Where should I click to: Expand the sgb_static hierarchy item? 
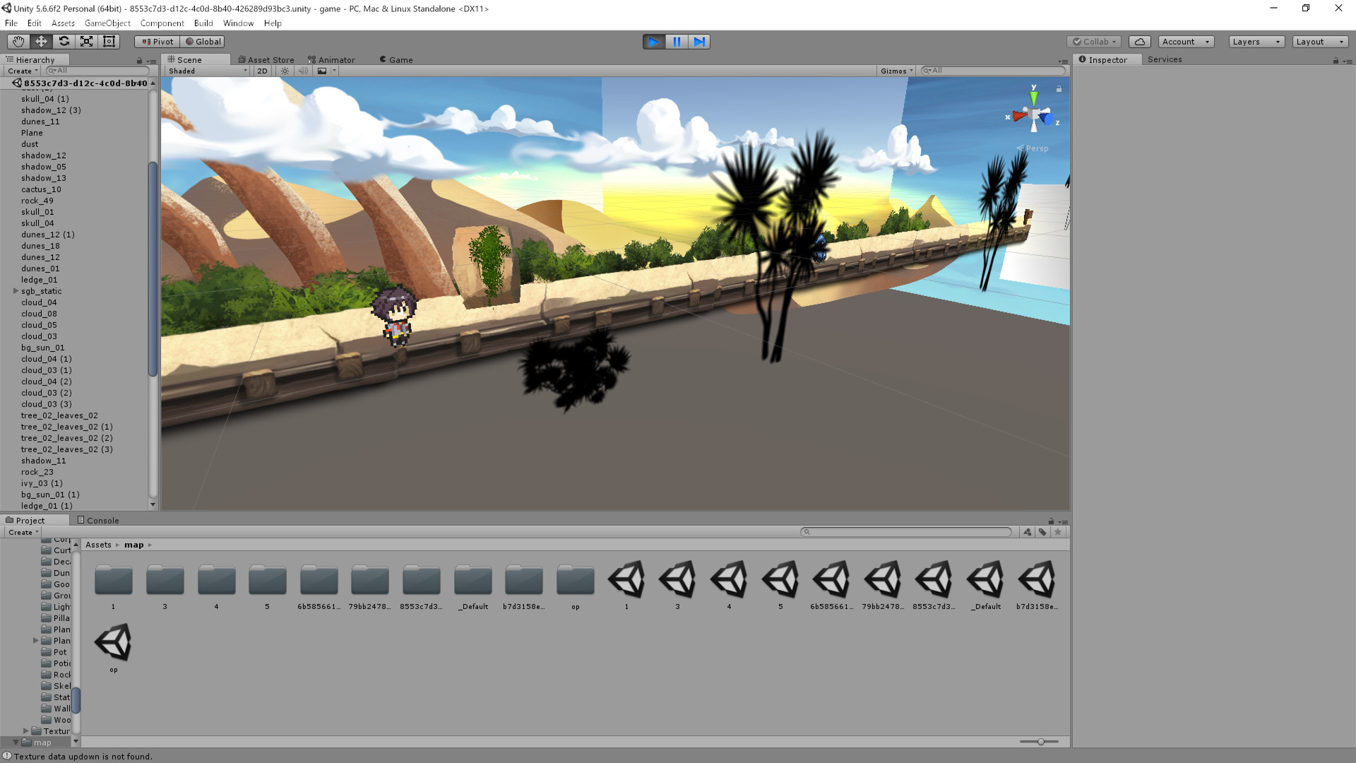coord(16,290)
